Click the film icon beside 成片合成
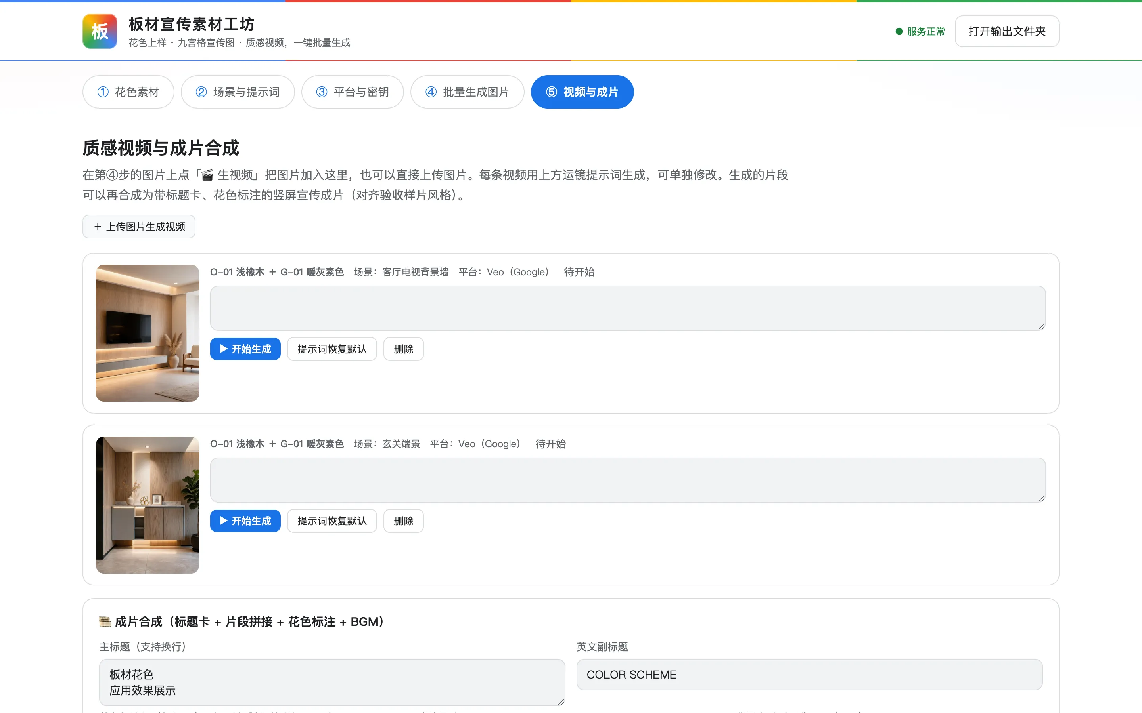Image resolution: width=1142 pixels, height=713 pixels. (105, 622)
